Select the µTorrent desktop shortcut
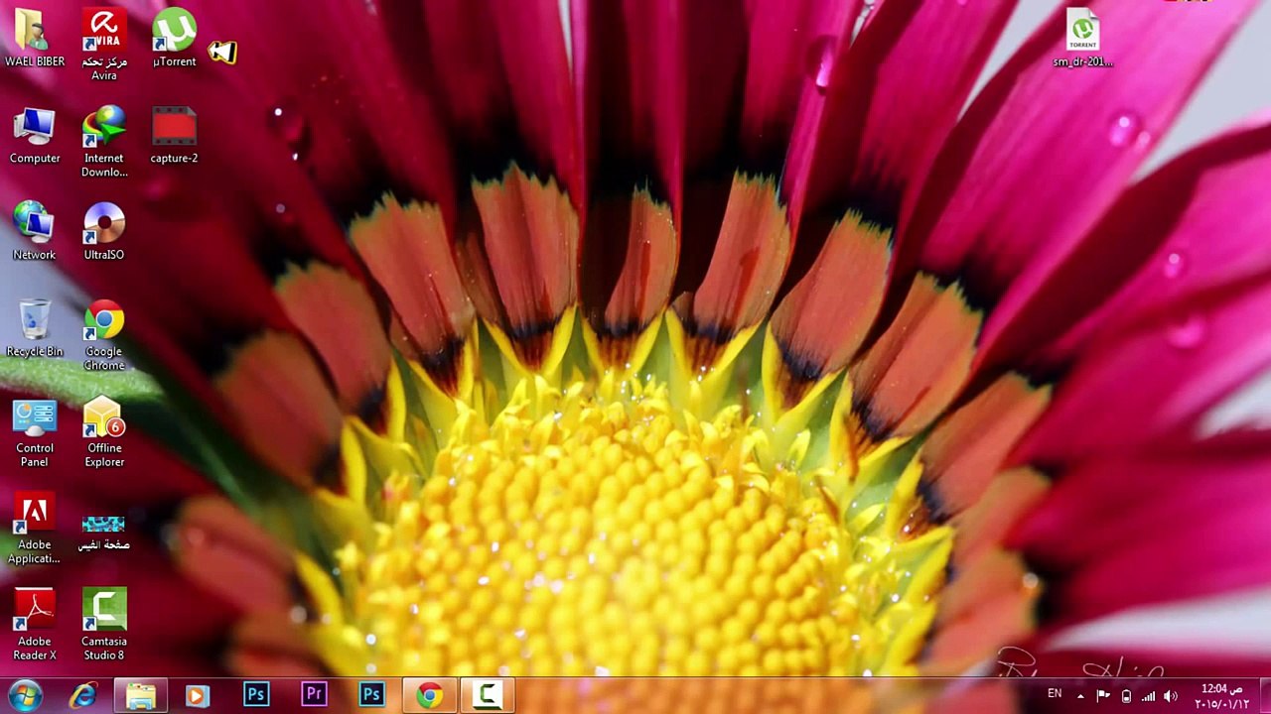 [x=174, y=38]
